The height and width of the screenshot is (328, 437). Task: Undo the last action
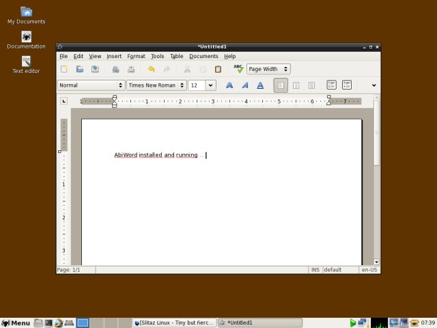(x=152, y=69)
